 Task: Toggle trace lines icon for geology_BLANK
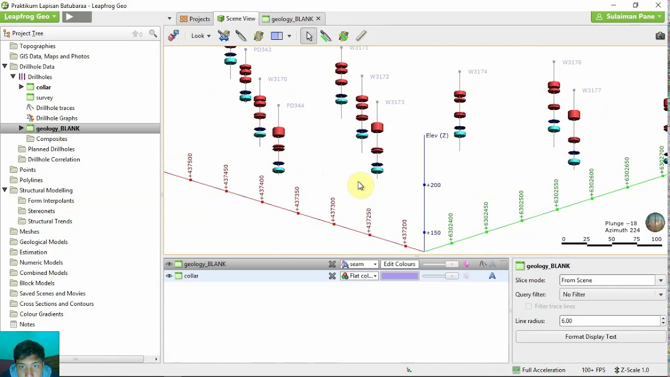(483, 264)
